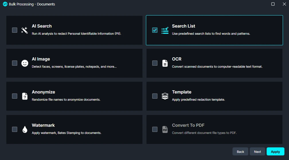Click the Anonymize heading
This screenshot has width=289, height=160.
pos(43,92)
